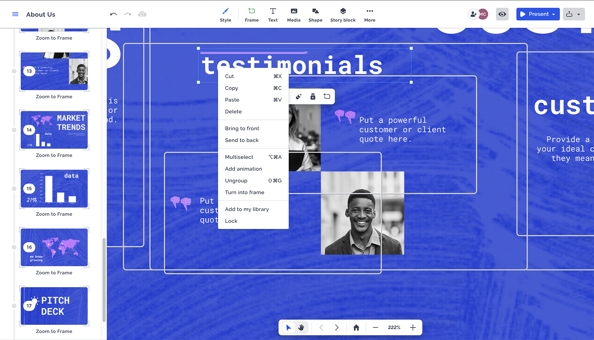Click the add collaborator button
Image resolution: width=594 pixels, height=340 pixels.
473,14
